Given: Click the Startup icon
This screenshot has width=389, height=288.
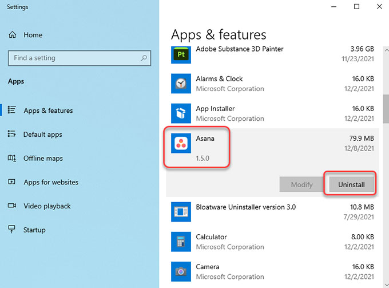Looking at the screenshot, I should pyautogui.click(x=11, y=229).
